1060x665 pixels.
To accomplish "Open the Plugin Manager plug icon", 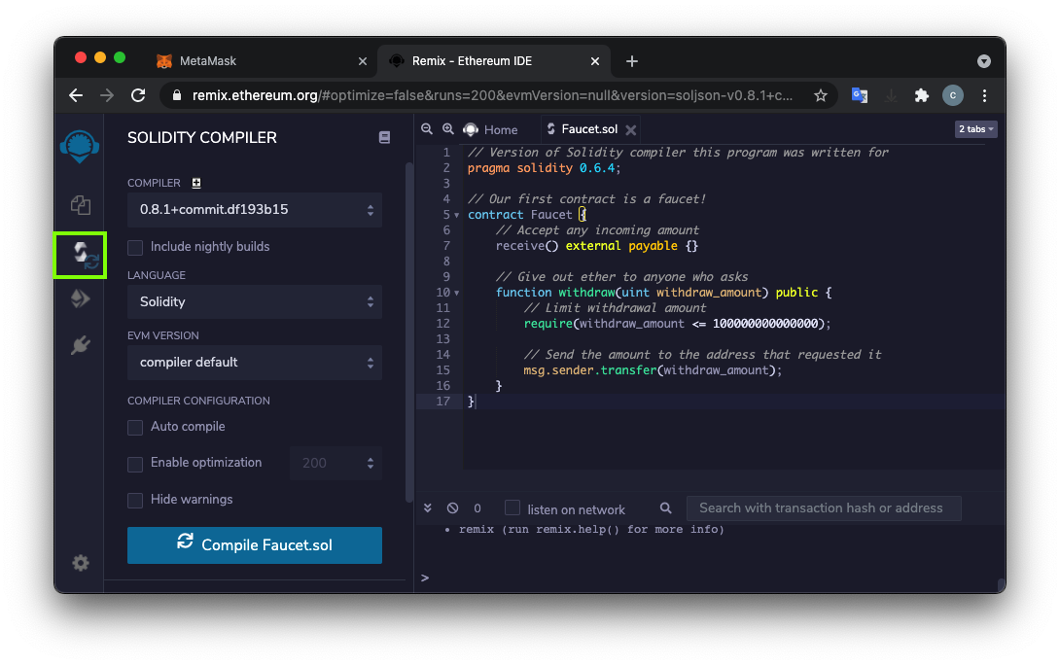I will click(80, 345).
